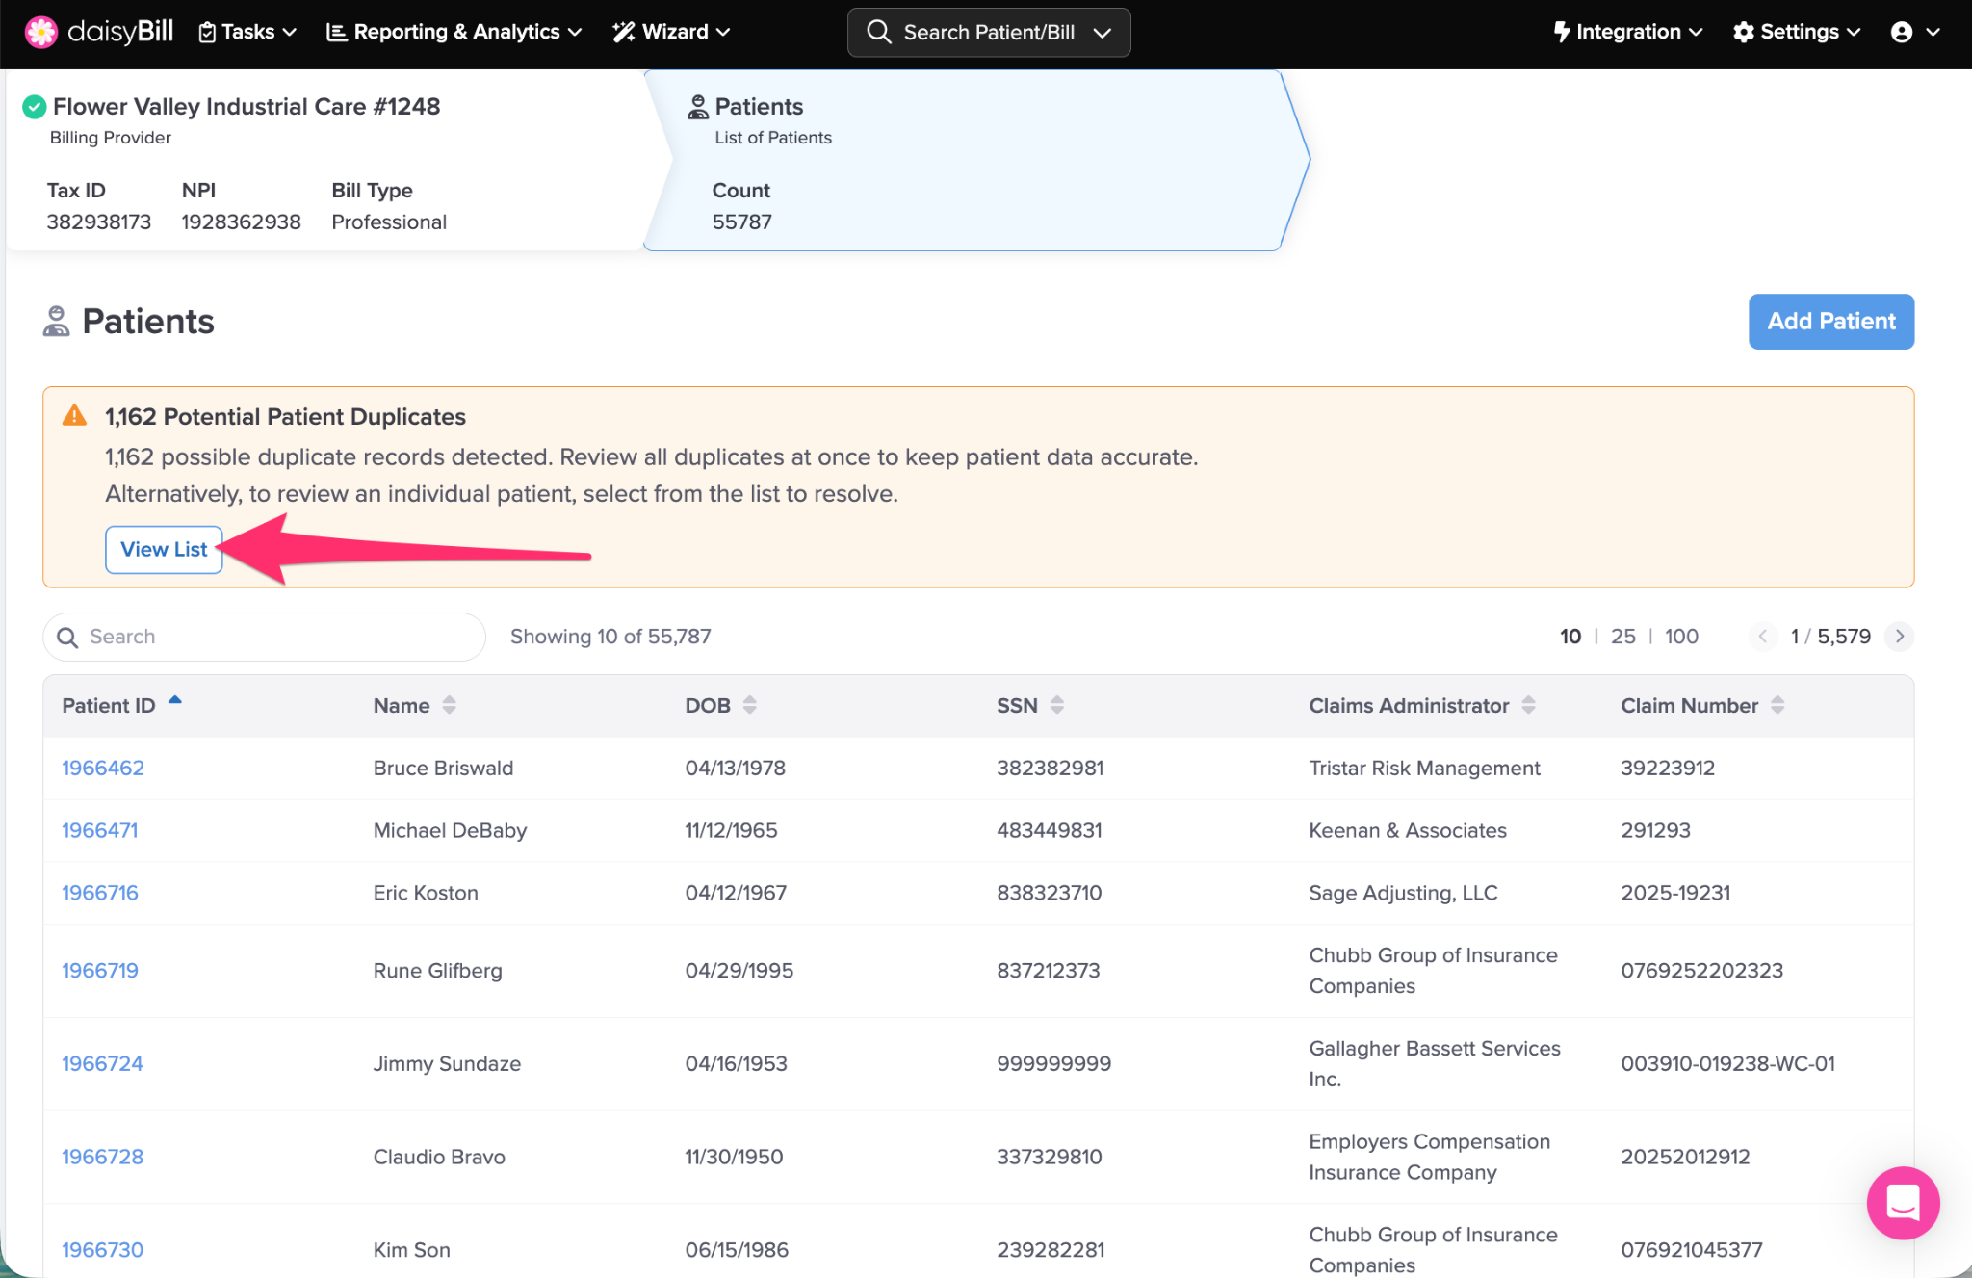
Task: Expand the Search Patient/Bill dropdown
Action: click(x=1103, y=33)
